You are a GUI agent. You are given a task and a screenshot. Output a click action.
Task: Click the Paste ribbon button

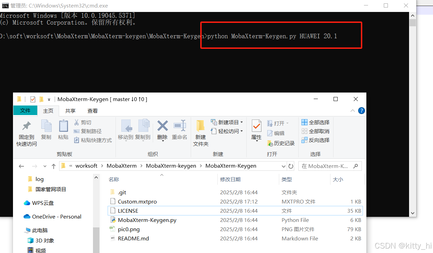(63, 130)
